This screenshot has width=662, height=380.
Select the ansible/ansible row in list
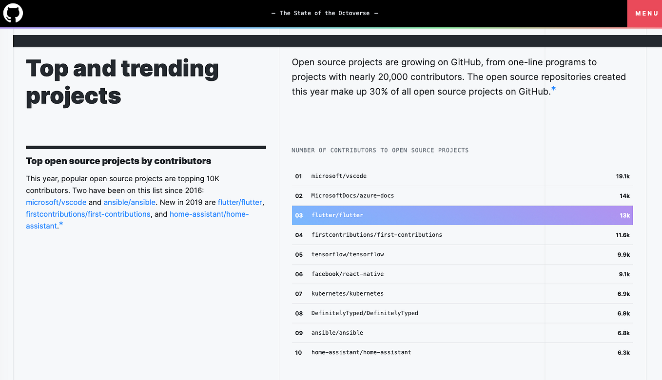pyautogui.click(x=462, y=333)
